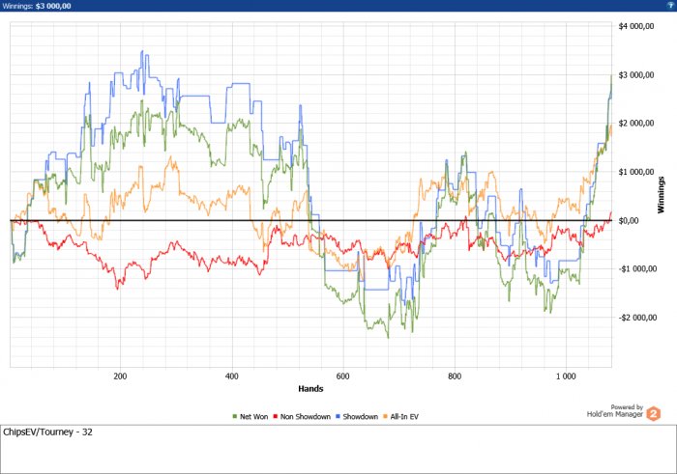Click the Powered by Hold'em Manager text

[614, 411]
